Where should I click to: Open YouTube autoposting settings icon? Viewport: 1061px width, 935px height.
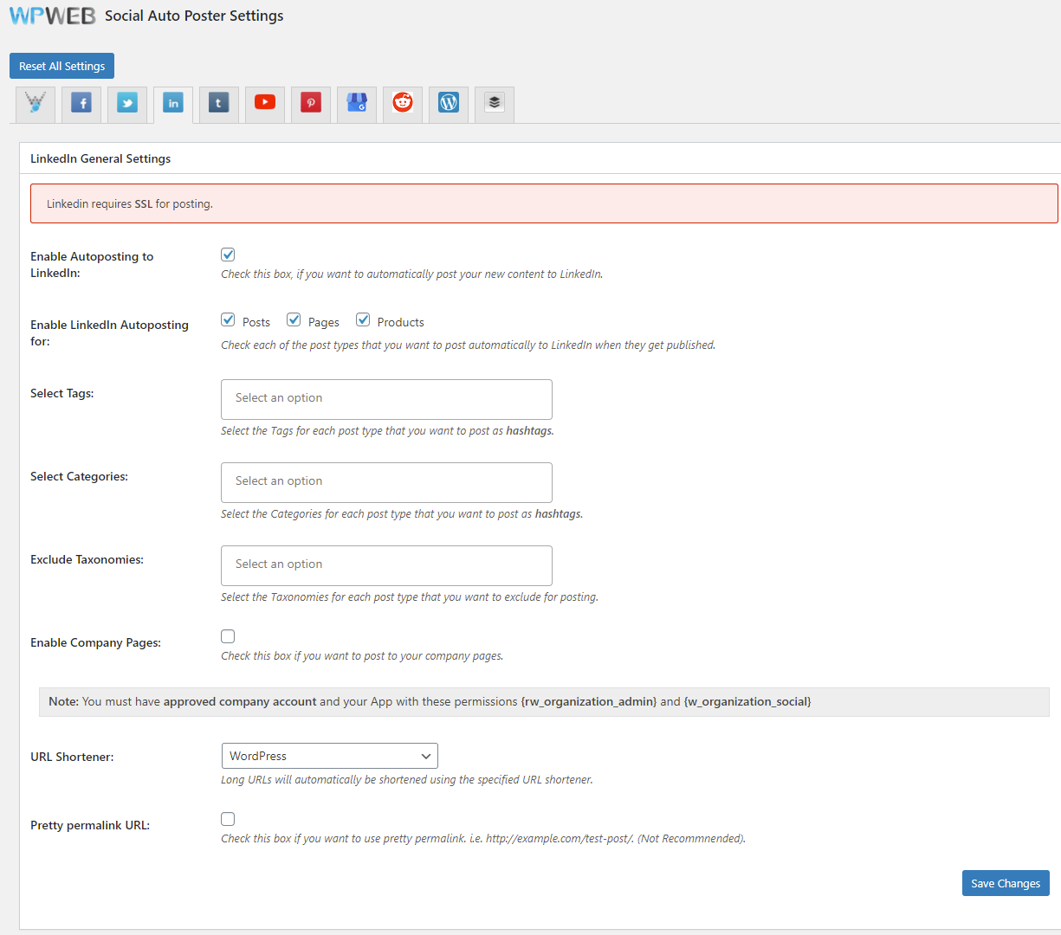[x=264, y=103]
